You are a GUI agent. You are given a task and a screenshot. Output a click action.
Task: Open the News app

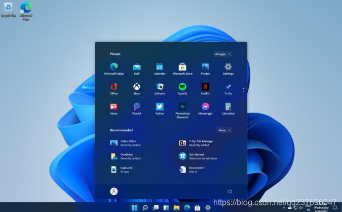pyautogui.click(x=113, y=109)
